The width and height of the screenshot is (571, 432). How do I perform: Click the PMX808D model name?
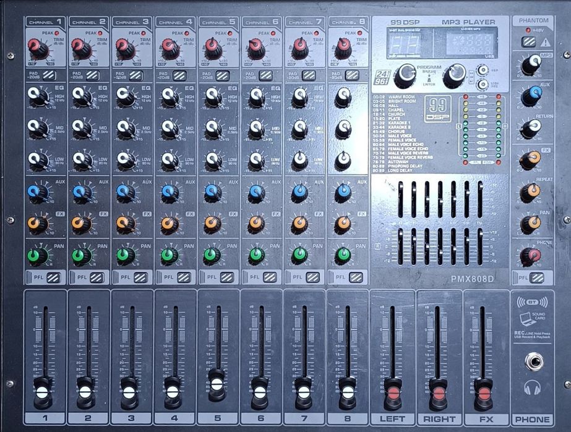(x=472, y=279)
